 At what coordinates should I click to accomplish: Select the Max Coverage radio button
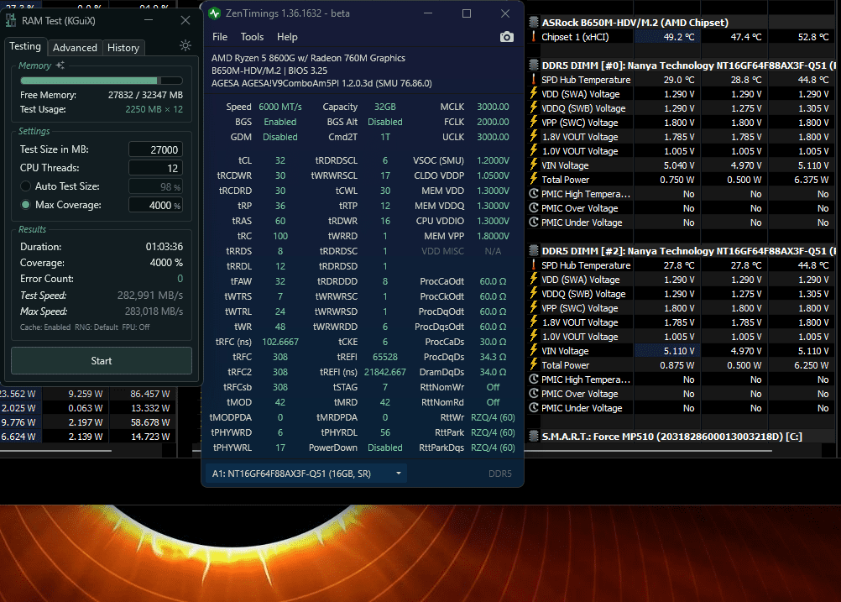click(25, 204)
